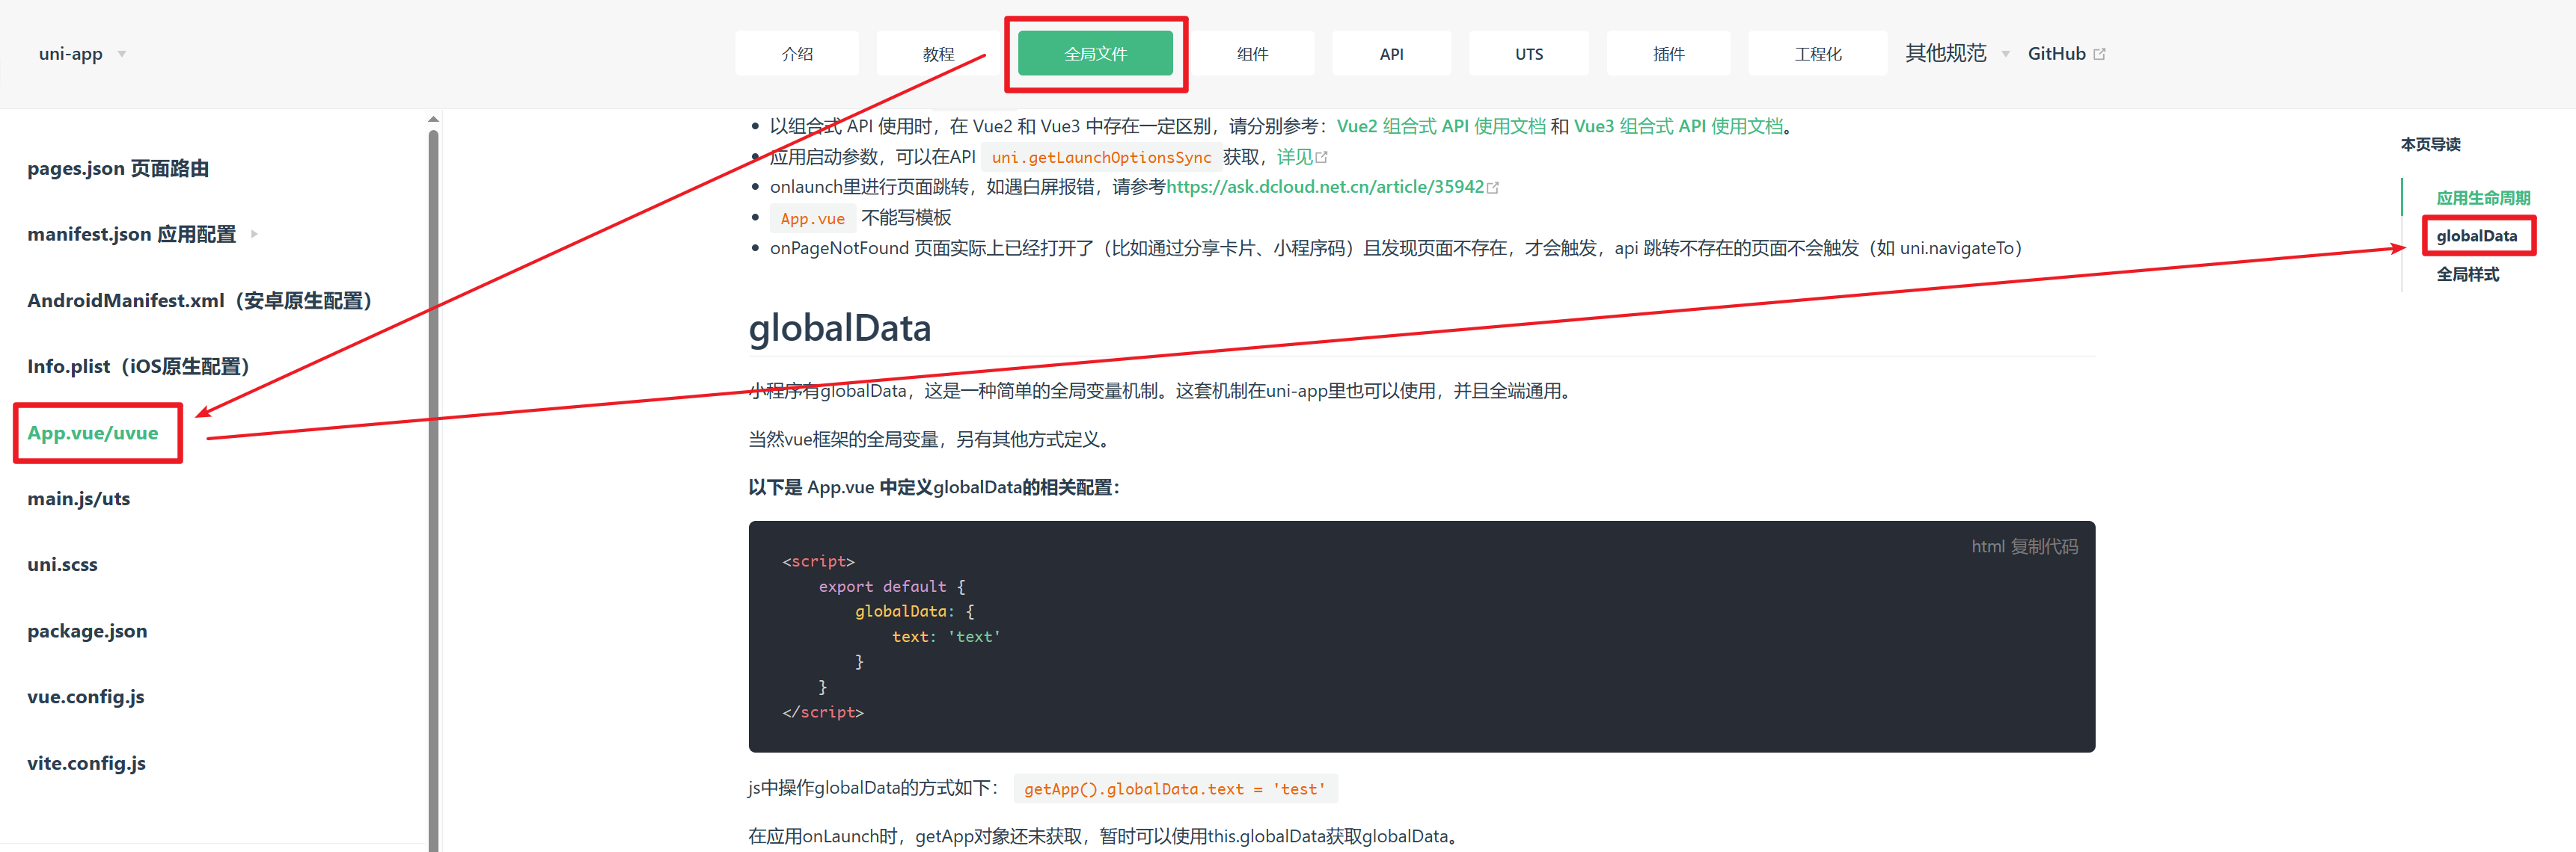This screenshot has width=2576, height=852.
Task: Open Vue2 组合式 API 使用文档 link
Action: (x=1440, y=126)
